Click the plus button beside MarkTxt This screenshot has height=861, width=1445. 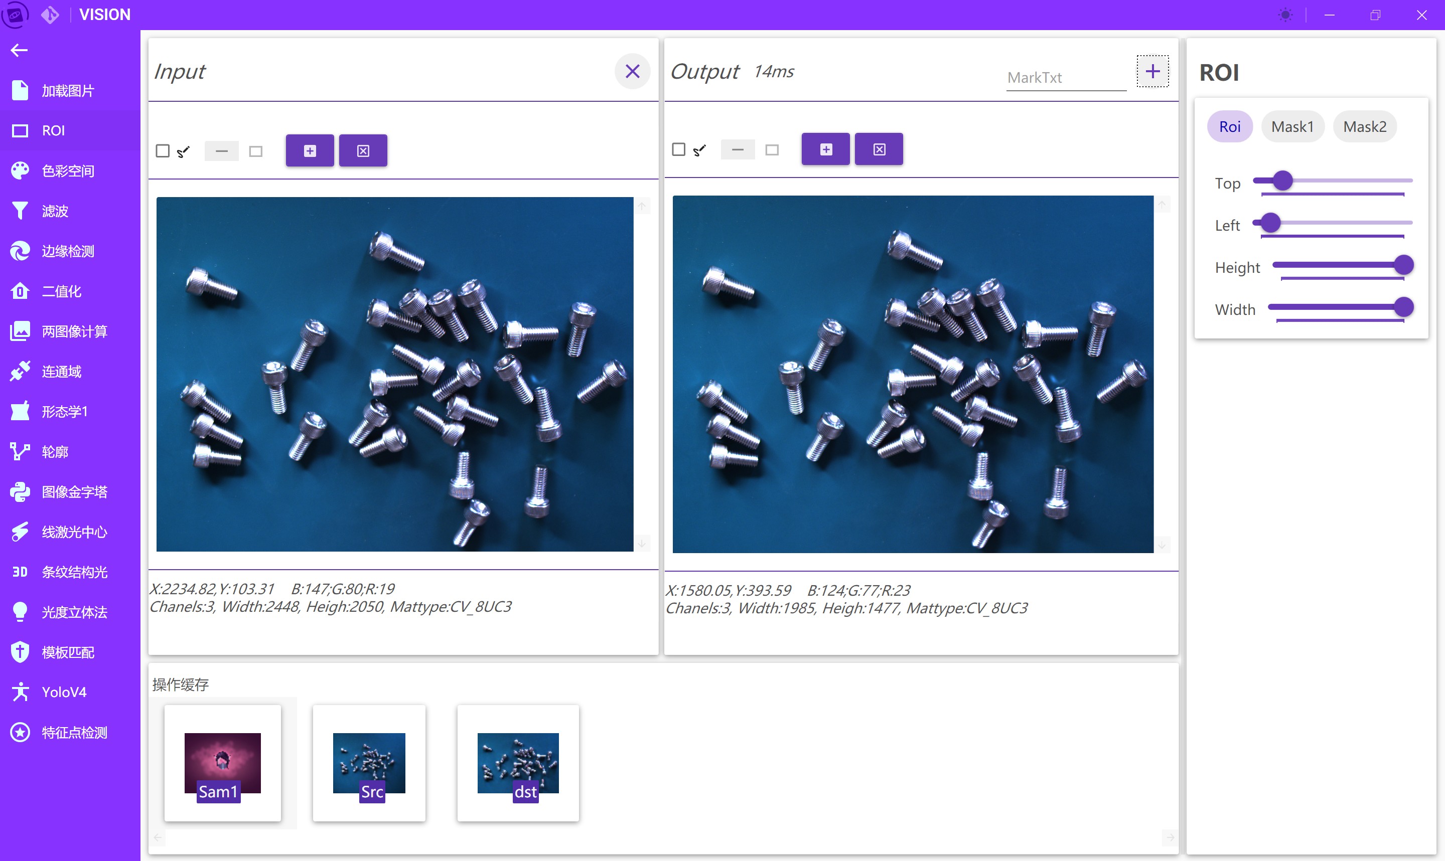pyautogui.click(x=1152, y=71)
